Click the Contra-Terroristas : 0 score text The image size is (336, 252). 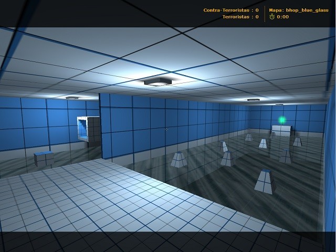(231, 10)
